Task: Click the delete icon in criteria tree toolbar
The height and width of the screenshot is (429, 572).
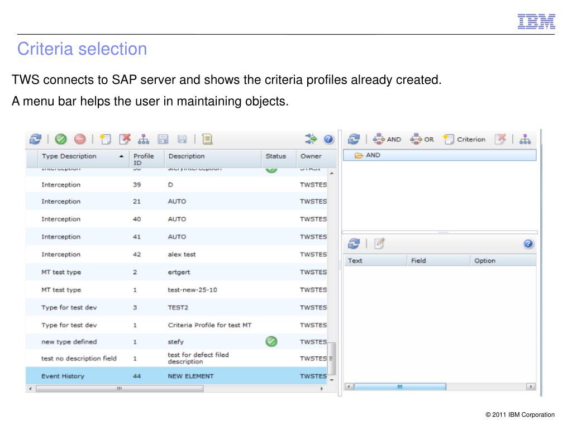Action: coord(500,139)
